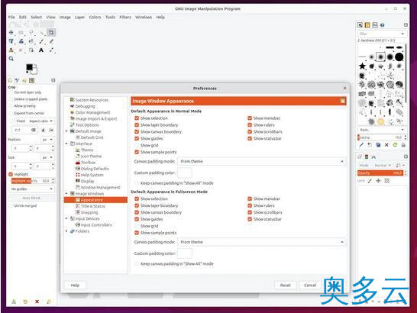Viewport: 417px width, 313px height.
Task: Select Title & Status in preferences tree
Action: pyautogui.click(x=93, y=206)
